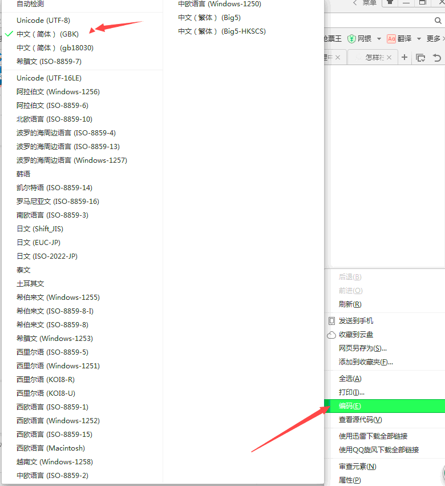Open the 菜单 menu
Viewport: 445px width, 486px height.
(370, 3)
